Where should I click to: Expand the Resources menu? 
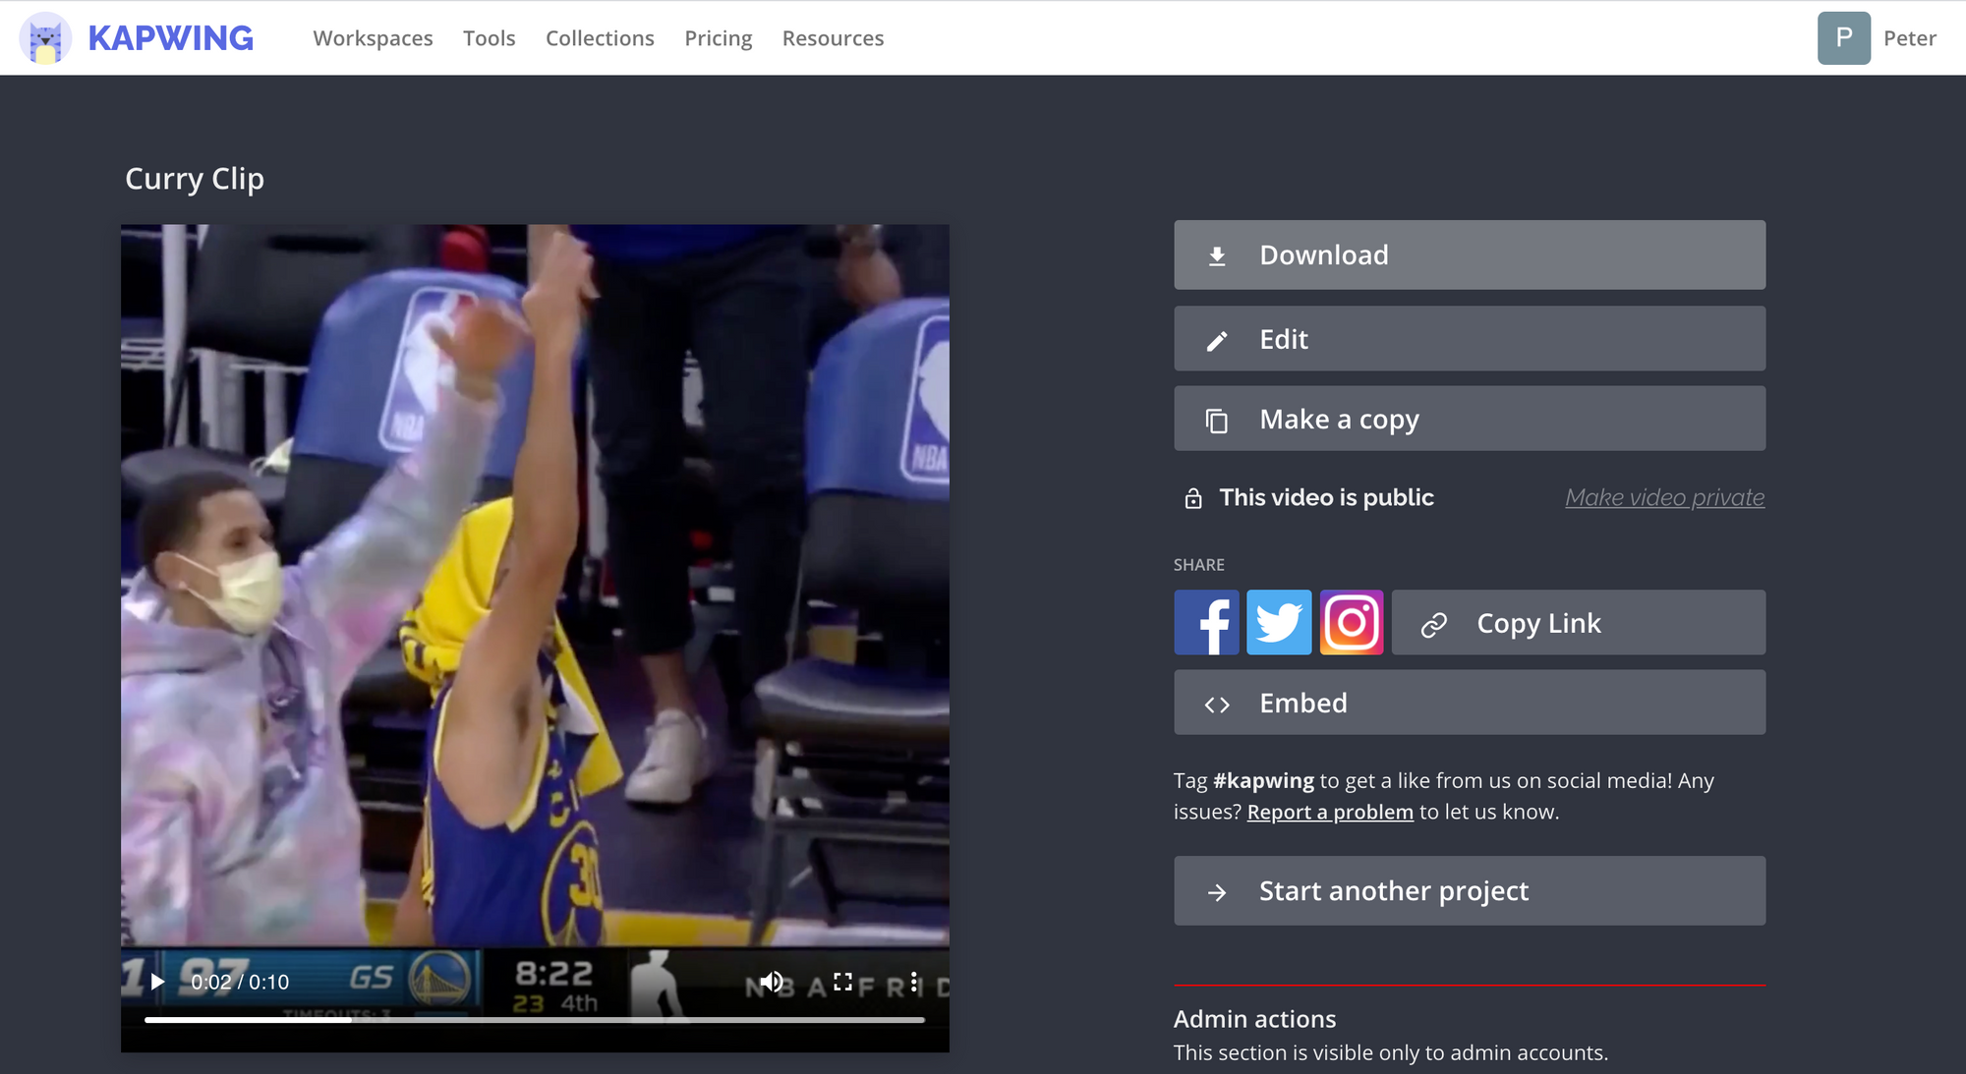click(x=833, y=38)
